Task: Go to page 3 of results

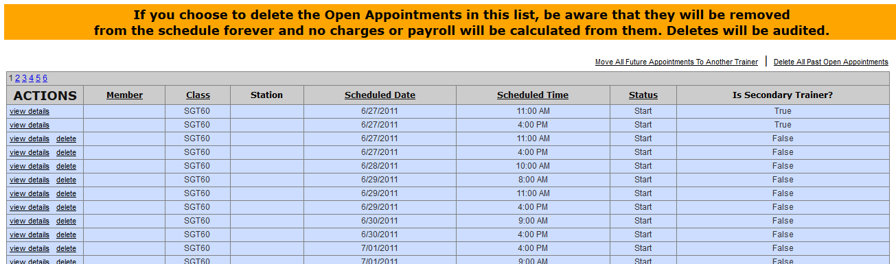Action: click(x=24, y=78)
